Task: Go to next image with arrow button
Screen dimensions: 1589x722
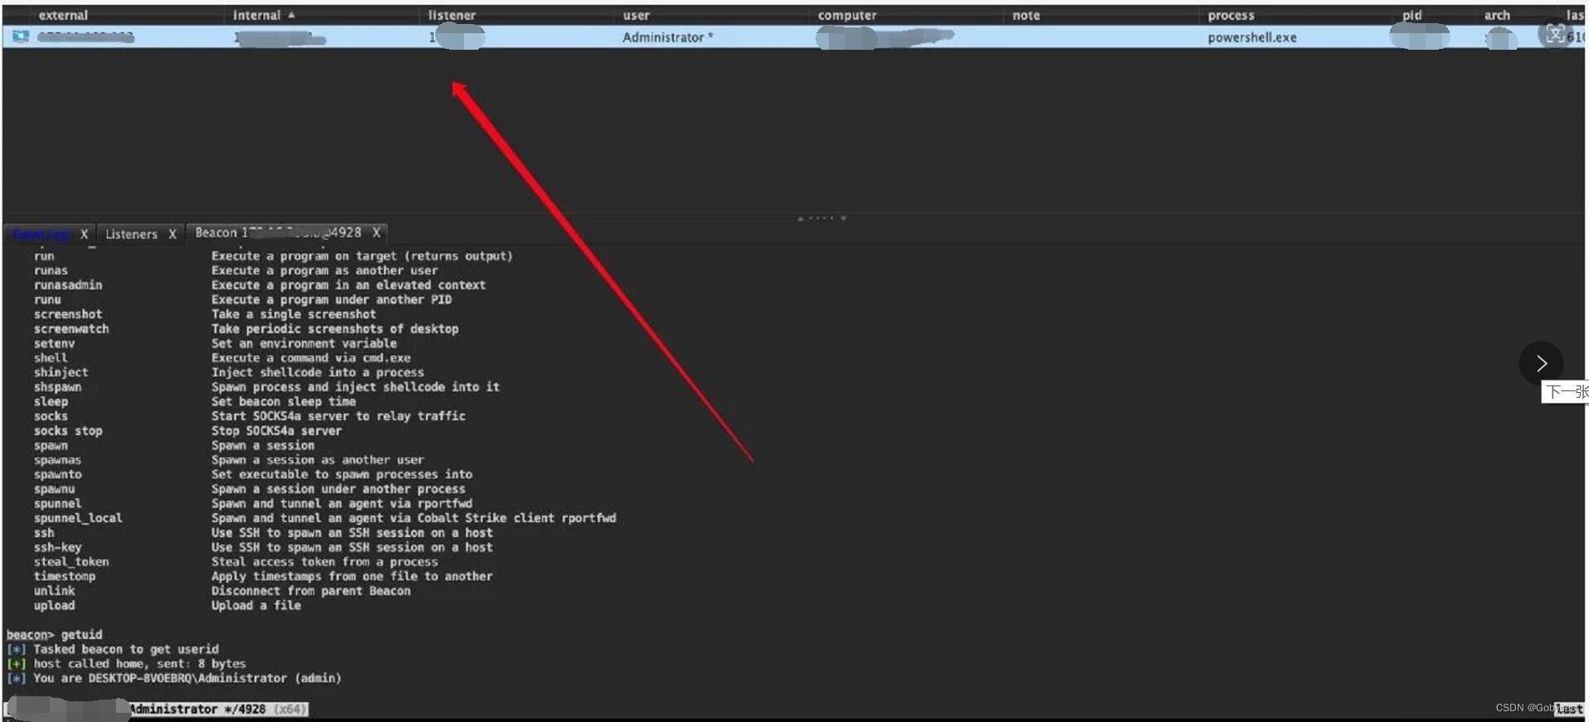Action: [1541, 363]
